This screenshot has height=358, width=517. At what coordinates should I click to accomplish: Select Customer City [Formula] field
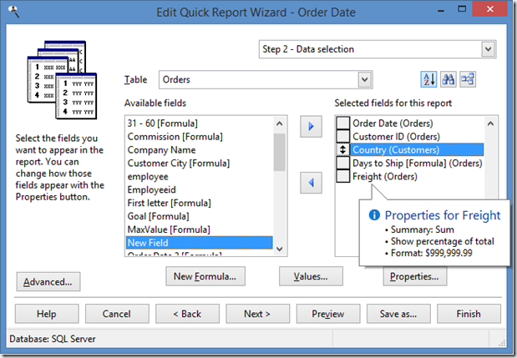(199, 163)
